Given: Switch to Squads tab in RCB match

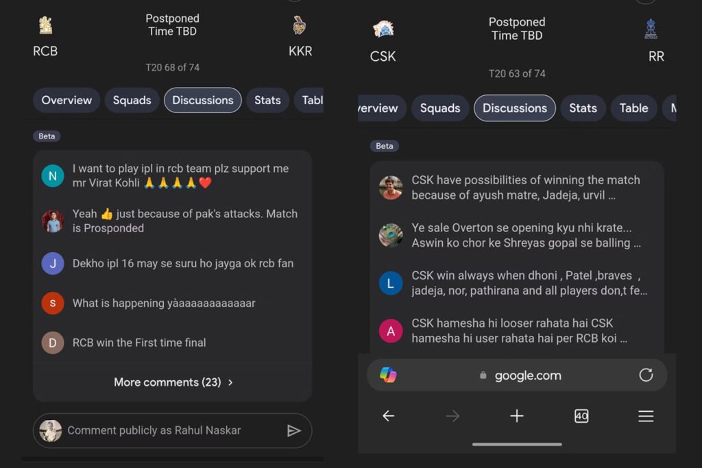Looking at the screenshot, I should coord(132,100).
